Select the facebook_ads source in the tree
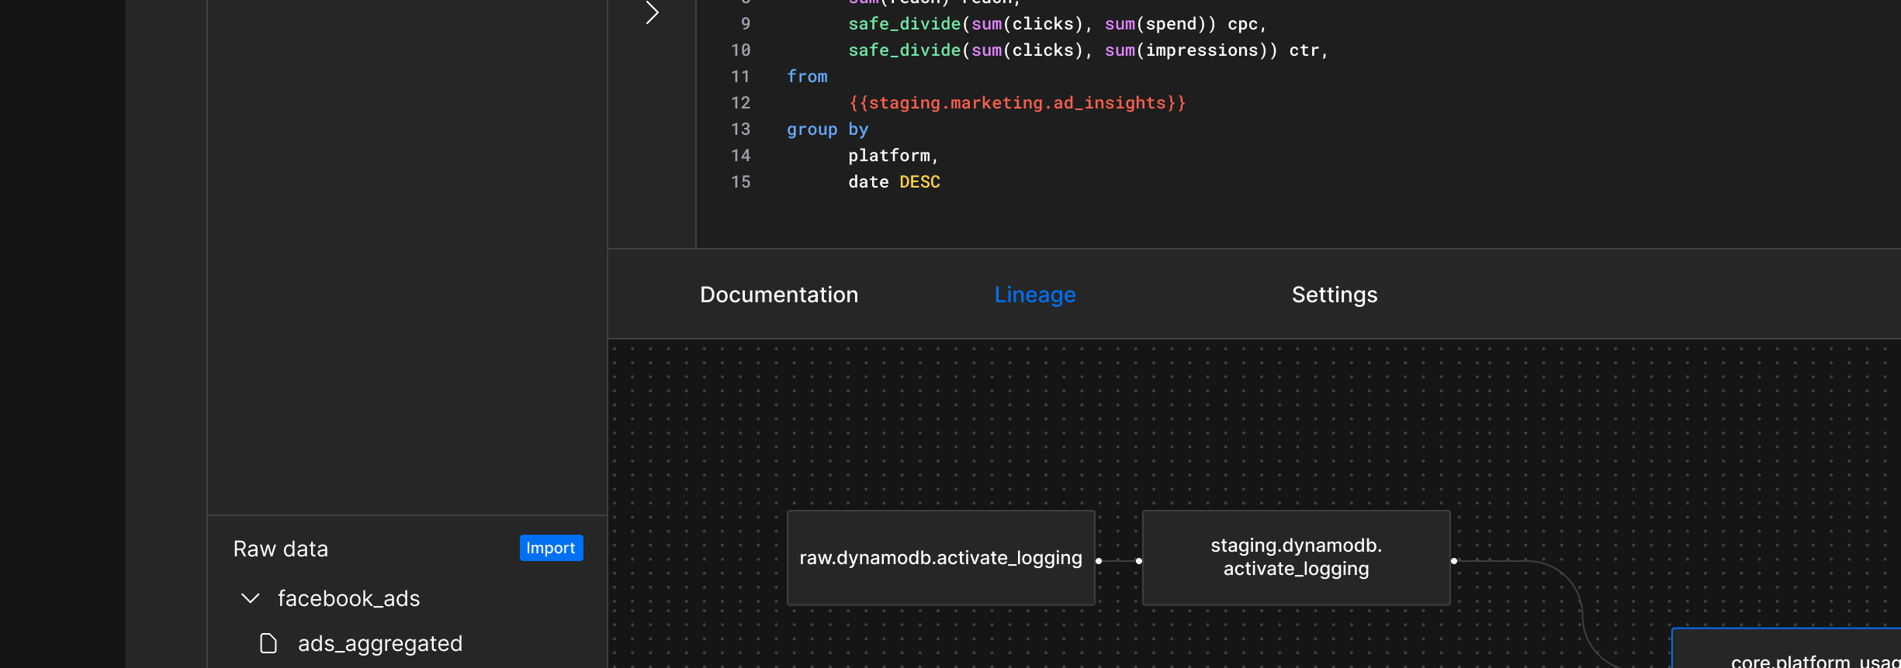1901x668 pixels. 348,598
